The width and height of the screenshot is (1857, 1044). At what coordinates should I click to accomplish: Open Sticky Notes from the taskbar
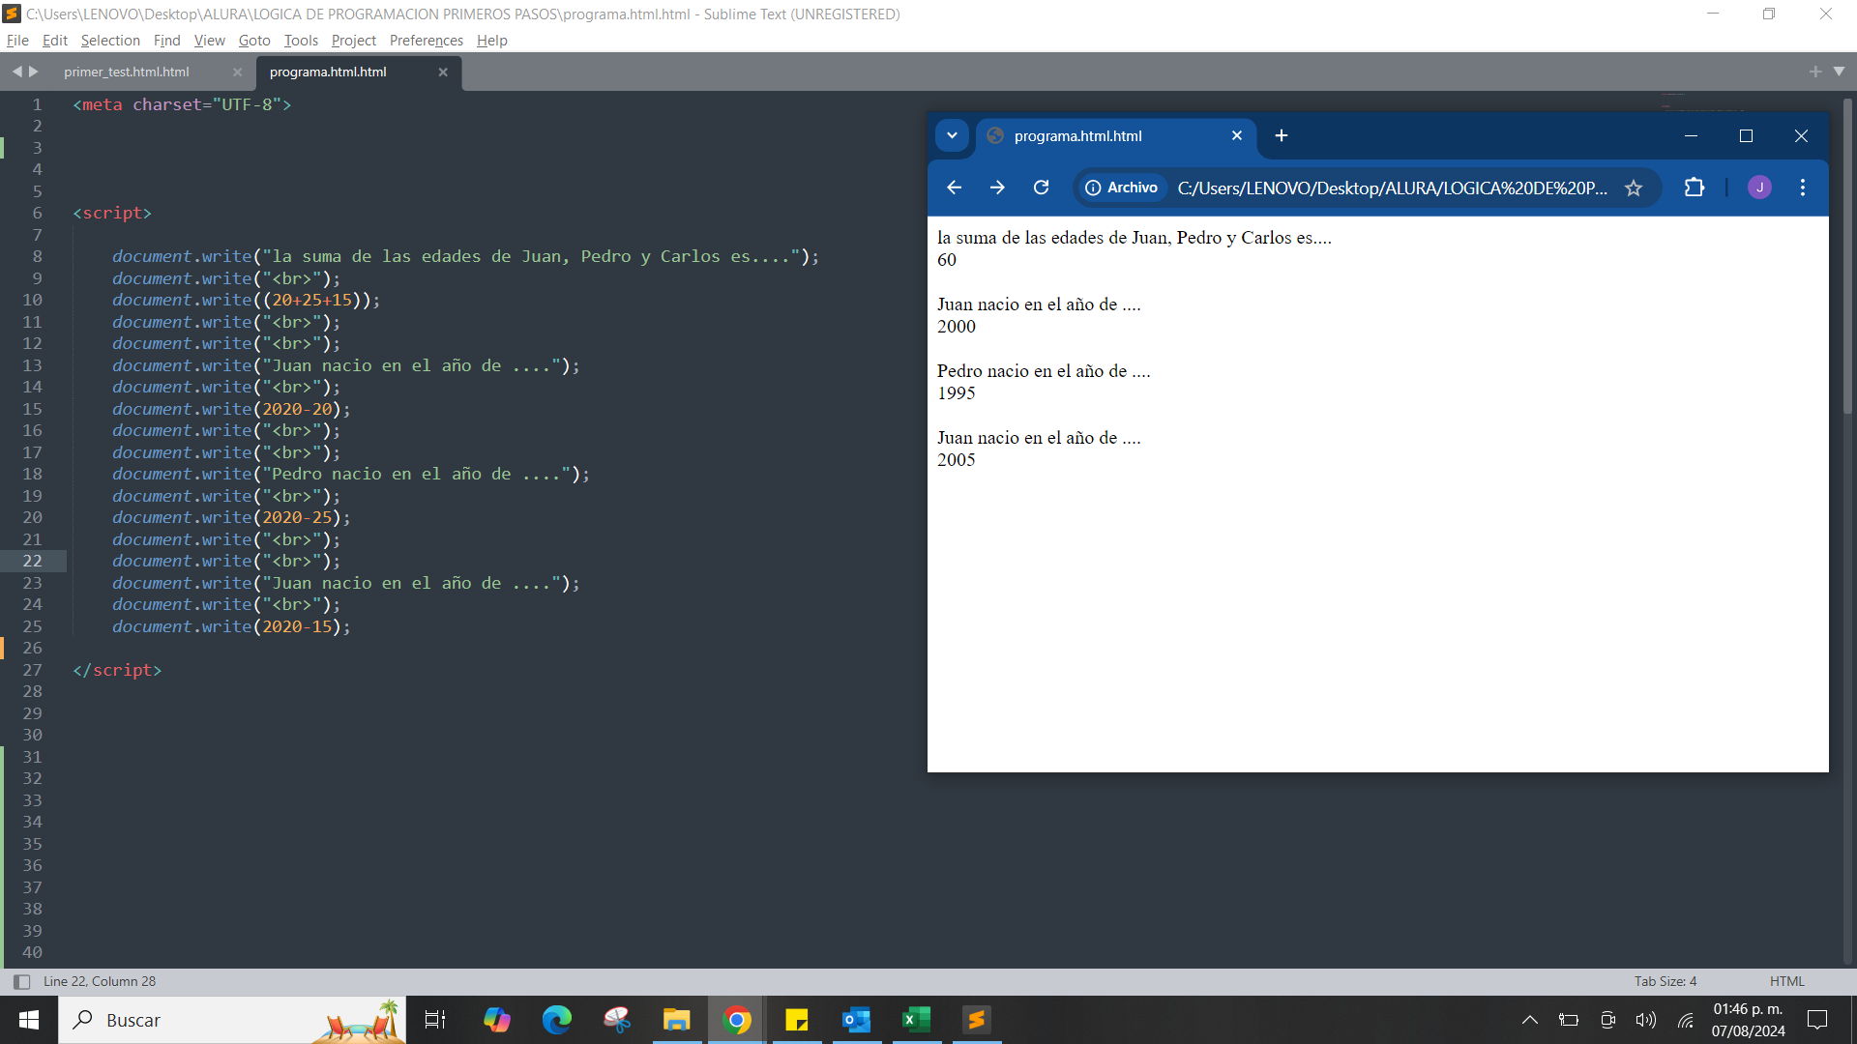click(797, 1020)
